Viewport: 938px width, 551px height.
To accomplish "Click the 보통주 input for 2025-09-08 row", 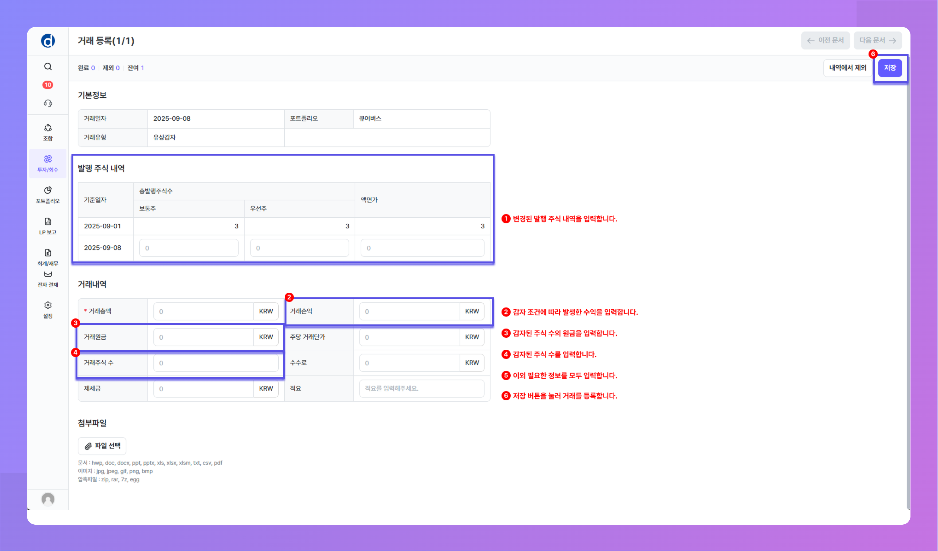I will [188, 248].
